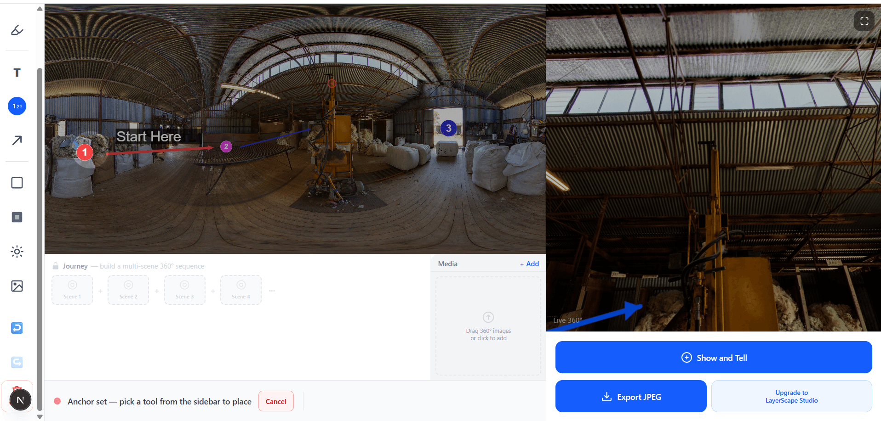Toggle the lock on the Journey panel

click(55, 265)
